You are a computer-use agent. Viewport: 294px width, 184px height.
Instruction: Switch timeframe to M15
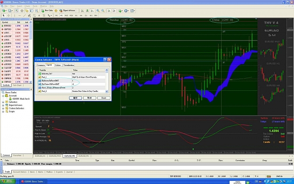(x=66, y=16)
